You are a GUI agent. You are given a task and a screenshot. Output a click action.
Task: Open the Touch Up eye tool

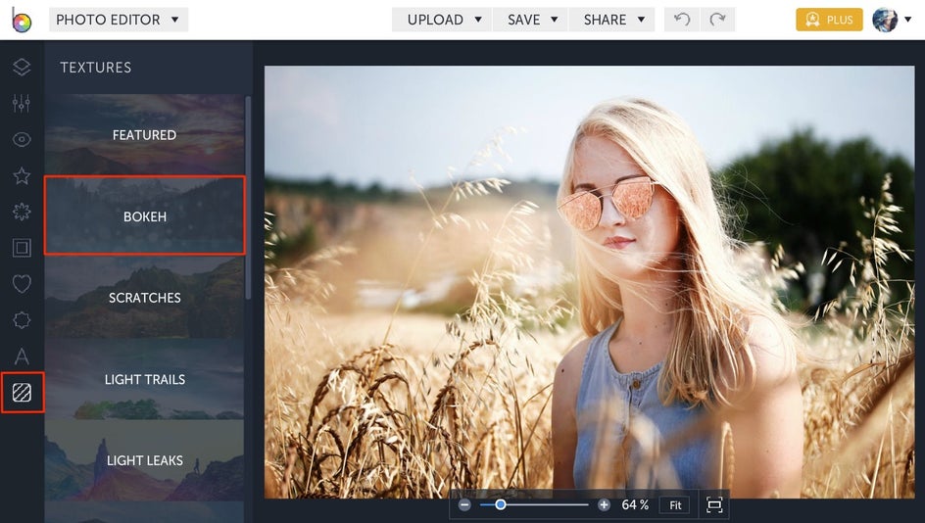point(22,140)
